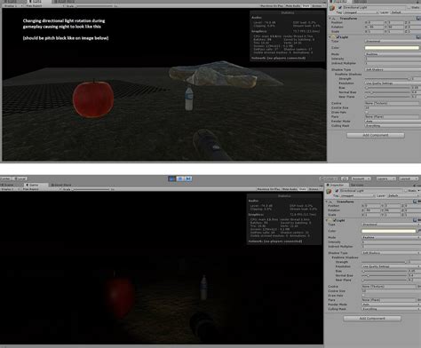This screenshot has width=421, height=348.
Task: Switch to the Services tab
Action: click(357, 185)
